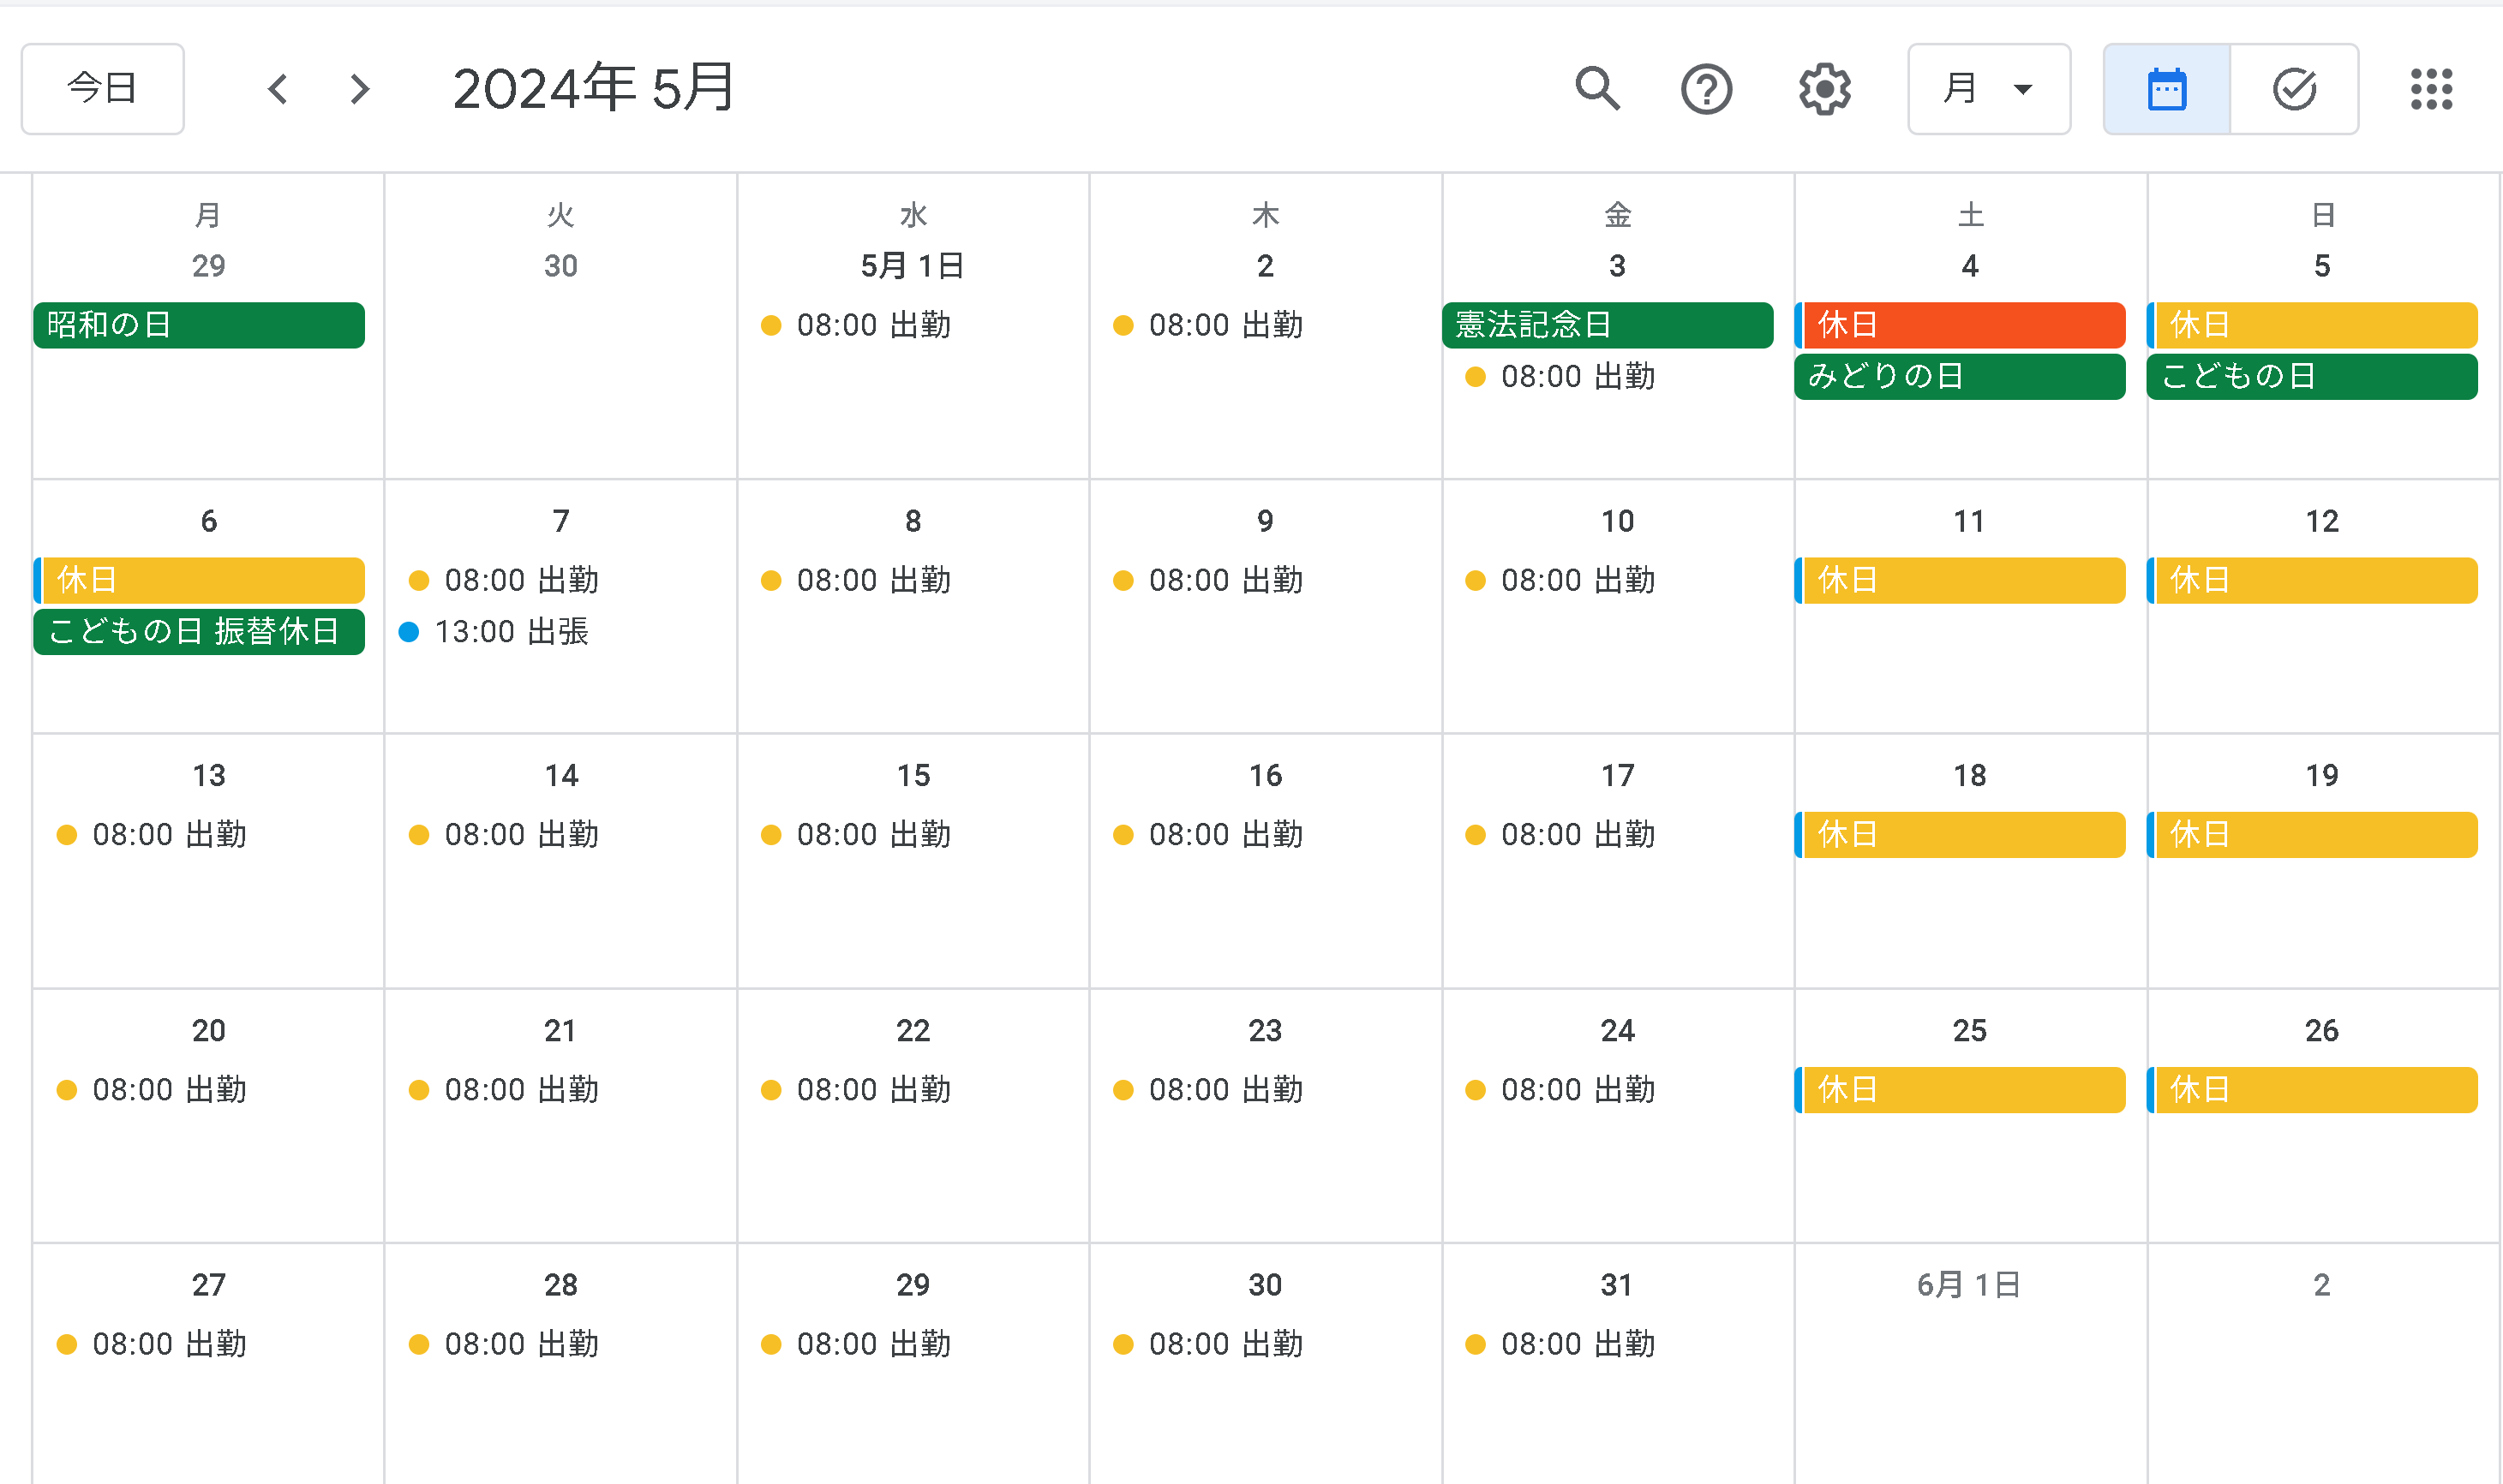Open the Google apps grid launcher
The width and height of the screenshot is (2503, 1484).
(x=2430, y=89)
